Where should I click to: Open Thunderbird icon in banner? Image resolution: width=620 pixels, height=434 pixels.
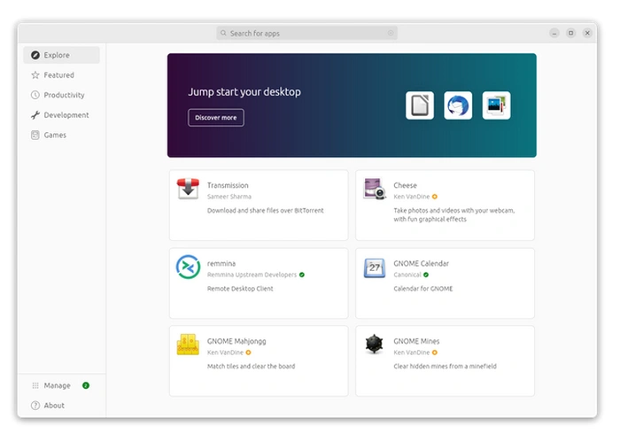[x=458, y=105]
